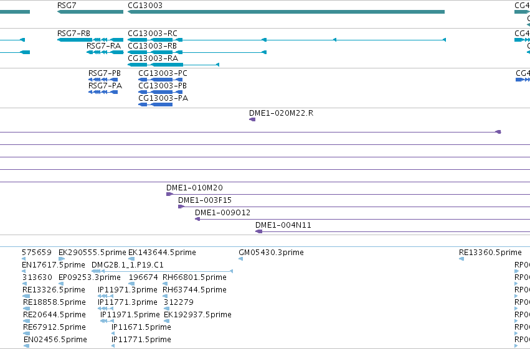Select the DME1-010M20 clone label

point(194,188)
